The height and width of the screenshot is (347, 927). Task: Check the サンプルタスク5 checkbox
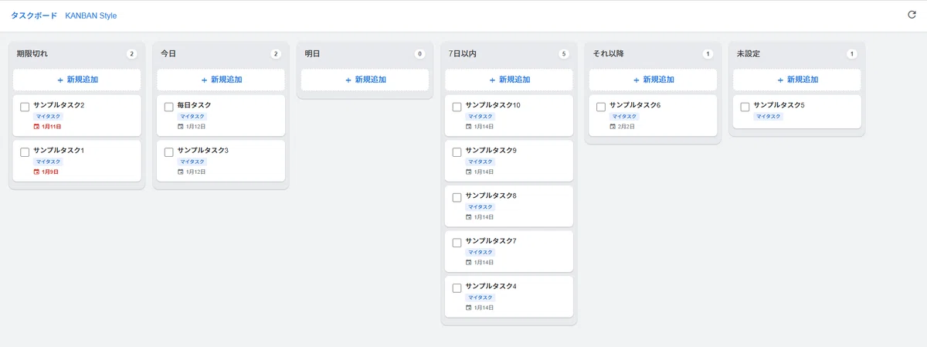click(745, 107)
